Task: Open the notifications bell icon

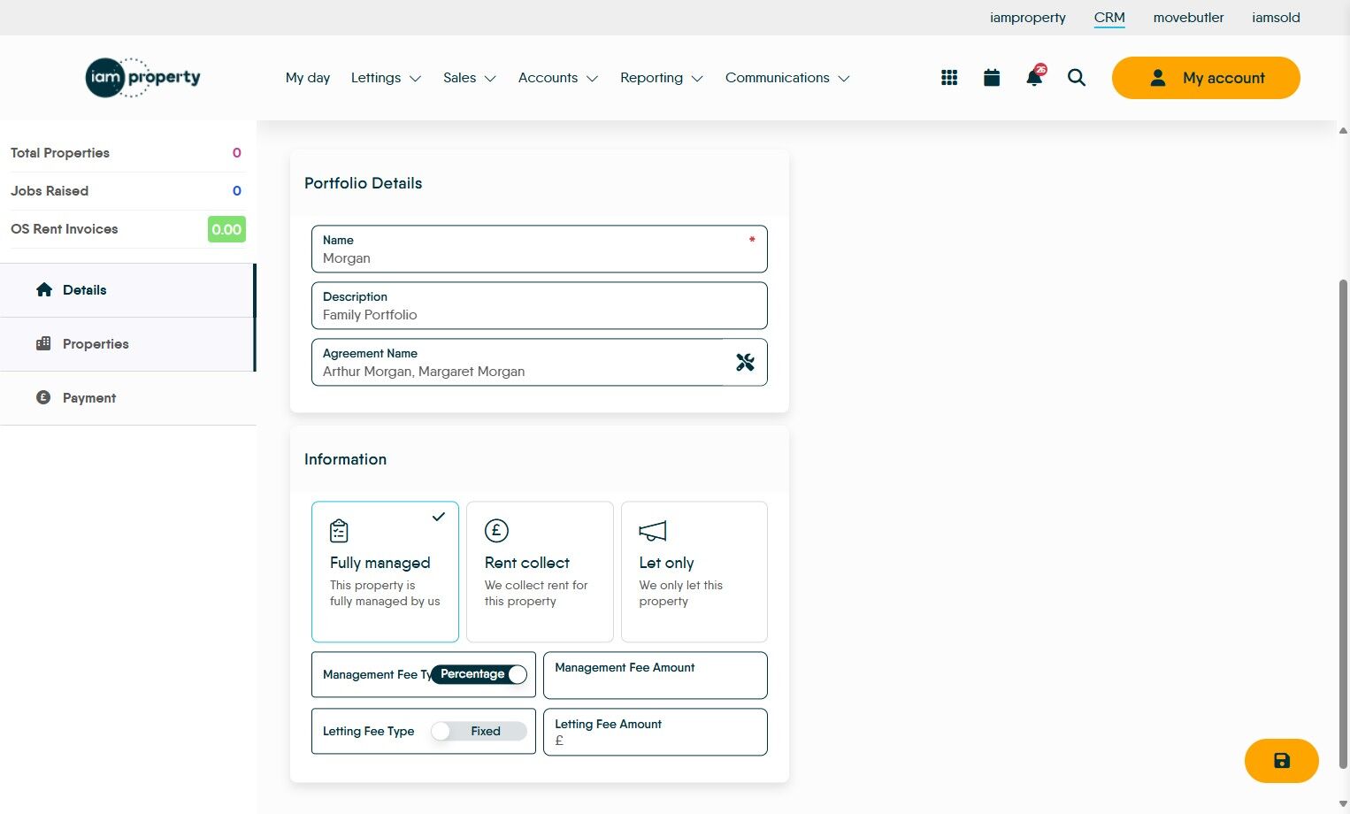Action: click(x=1034, y=77)
